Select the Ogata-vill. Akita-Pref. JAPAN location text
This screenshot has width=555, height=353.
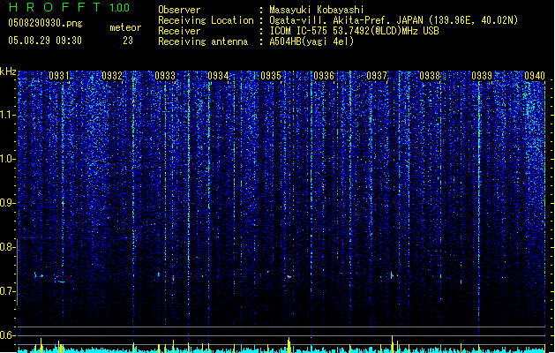coord(394,20)
